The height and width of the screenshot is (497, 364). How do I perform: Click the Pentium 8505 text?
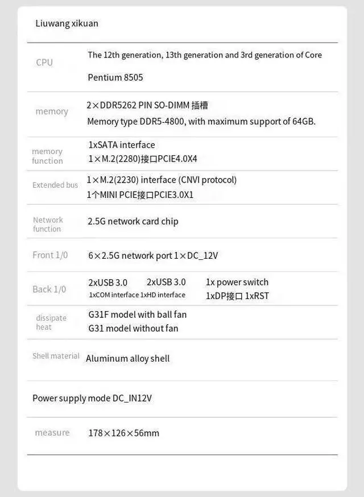coord(115,77)
